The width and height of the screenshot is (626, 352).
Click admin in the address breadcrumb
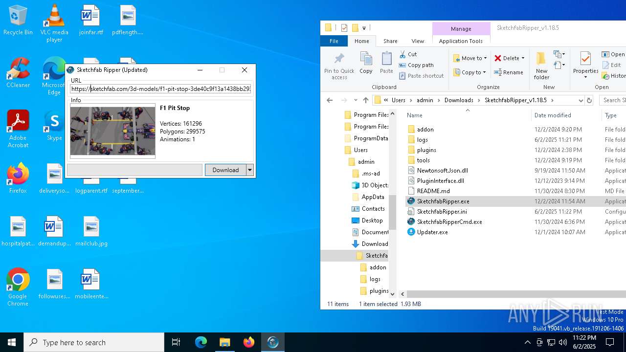425,100
